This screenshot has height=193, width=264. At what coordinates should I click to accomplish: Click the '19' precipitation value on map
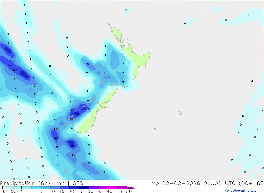tap(13, 70)
